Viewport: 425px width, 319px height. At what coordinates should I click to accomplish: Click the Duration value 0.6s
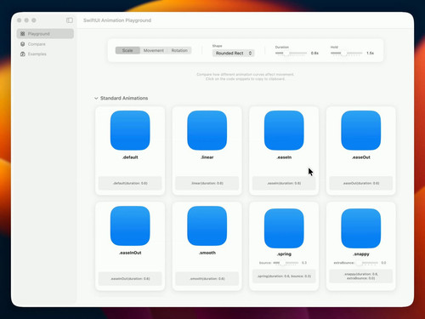314,53
